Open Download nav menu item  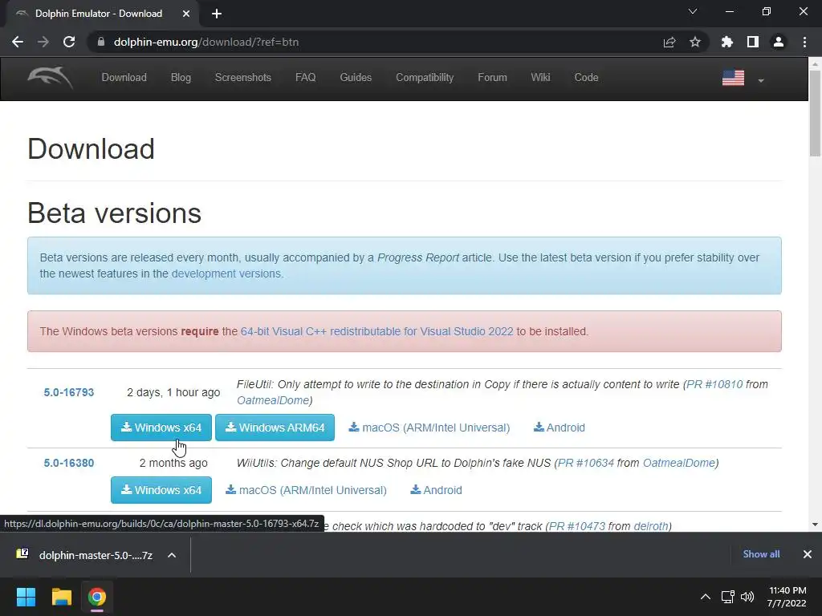coord(124,78)
